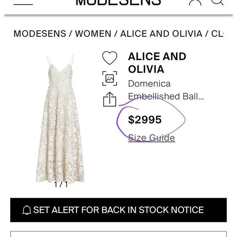Open the user account profile icon

(x=195, y=3)
